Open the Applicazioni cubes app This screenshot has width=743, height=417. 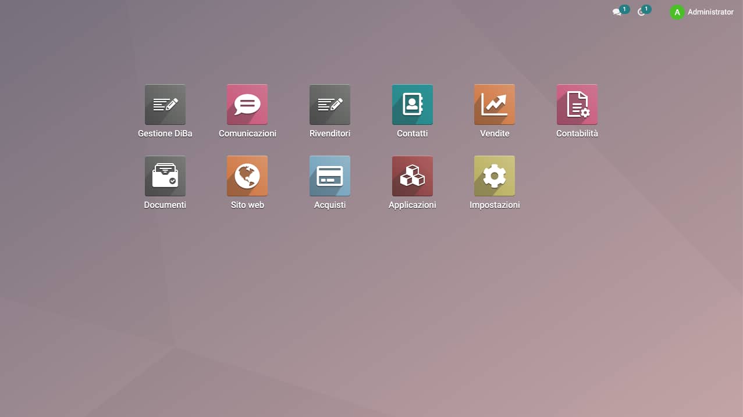point(413,176)
